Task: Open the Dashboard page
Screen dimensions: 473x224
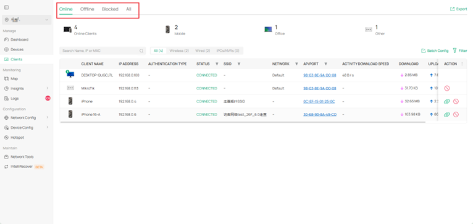Action: (19, 39)
